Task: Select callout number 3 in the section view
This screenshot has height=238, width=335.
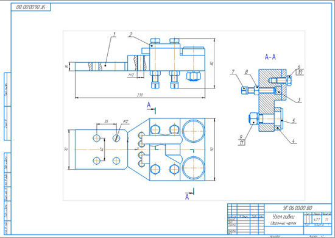Action: (299, 99)
